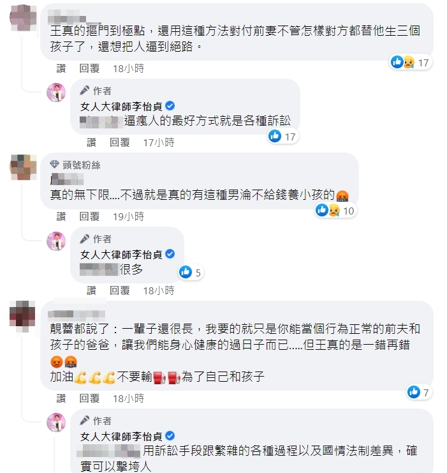Like the 真的無下限 comment

coord(61,216)
